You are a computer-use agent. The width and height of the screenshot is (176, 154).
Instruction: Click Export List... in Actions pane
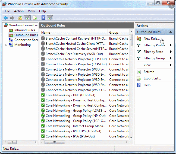coord(152,78)
